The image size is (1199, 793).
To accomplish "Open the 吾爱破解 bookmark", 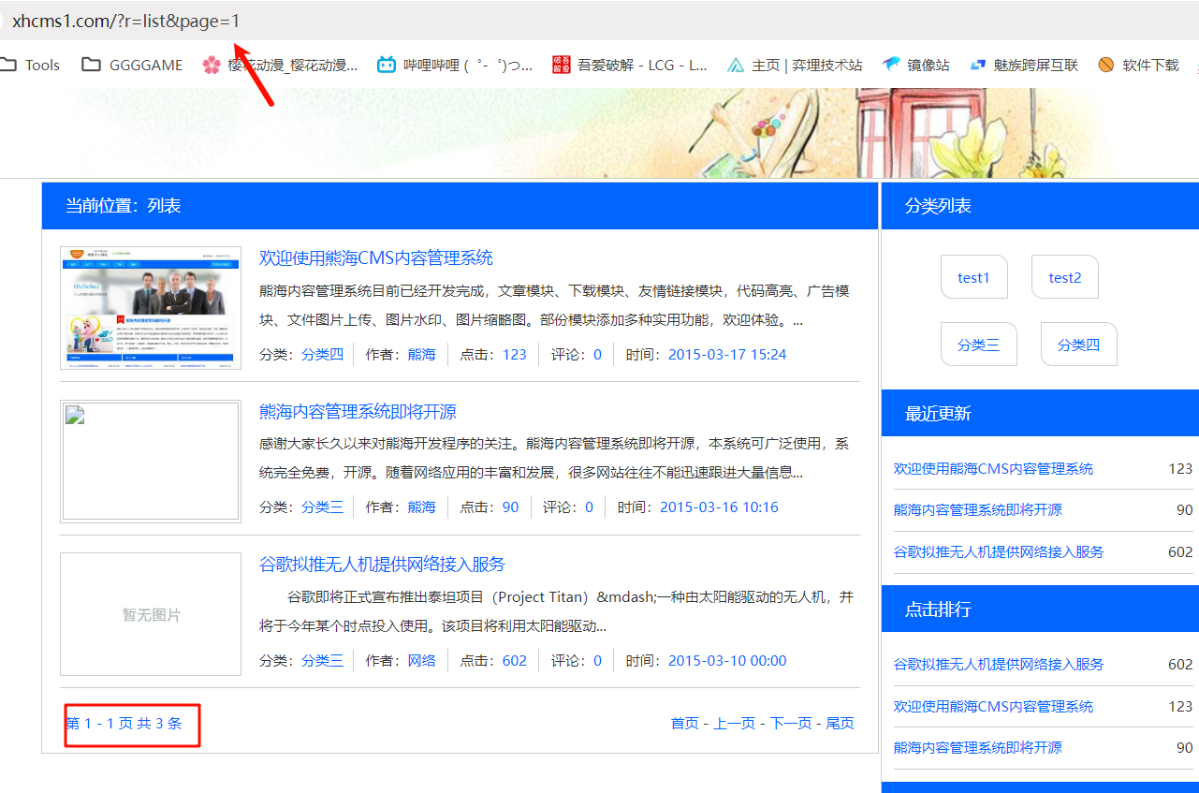I will point(630,65).
